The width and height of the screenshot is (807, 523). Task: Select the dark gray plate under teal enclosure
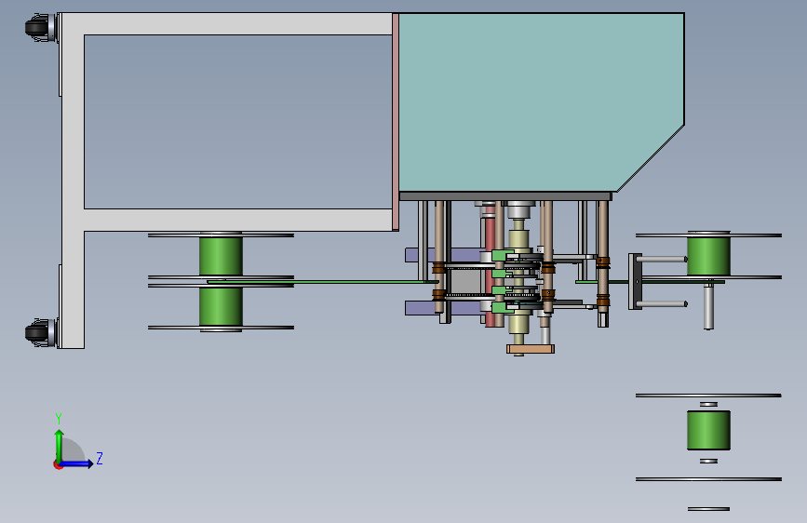point(505,196)
